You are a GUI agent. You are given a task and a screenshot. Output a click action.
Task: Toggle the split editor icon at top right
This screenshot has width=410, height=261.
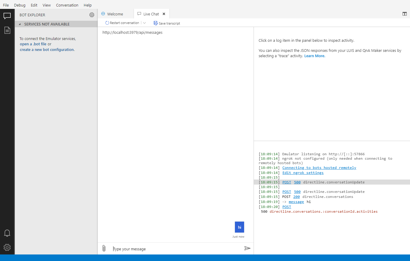tap(405, 14)
